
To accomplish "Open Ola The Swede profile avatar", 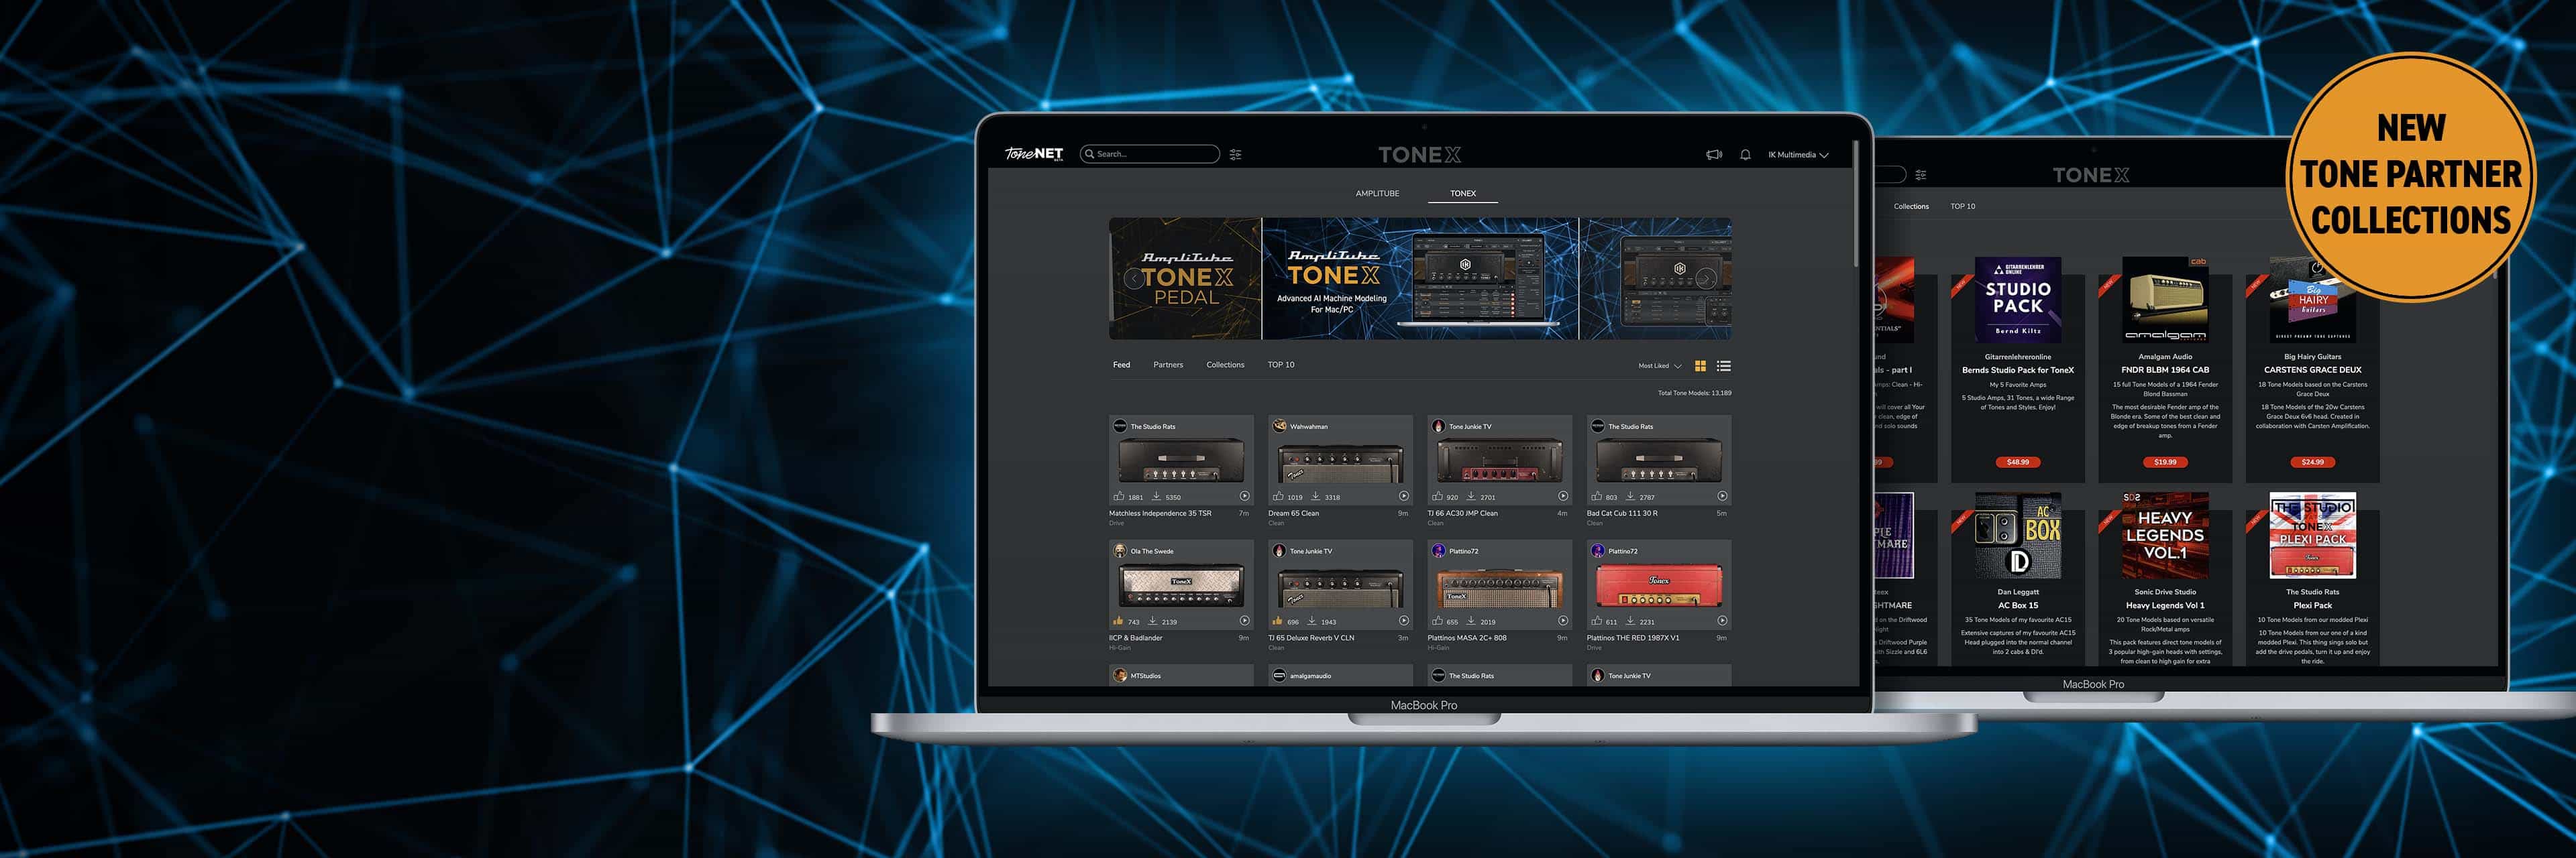I will [x=1120, y=550].
